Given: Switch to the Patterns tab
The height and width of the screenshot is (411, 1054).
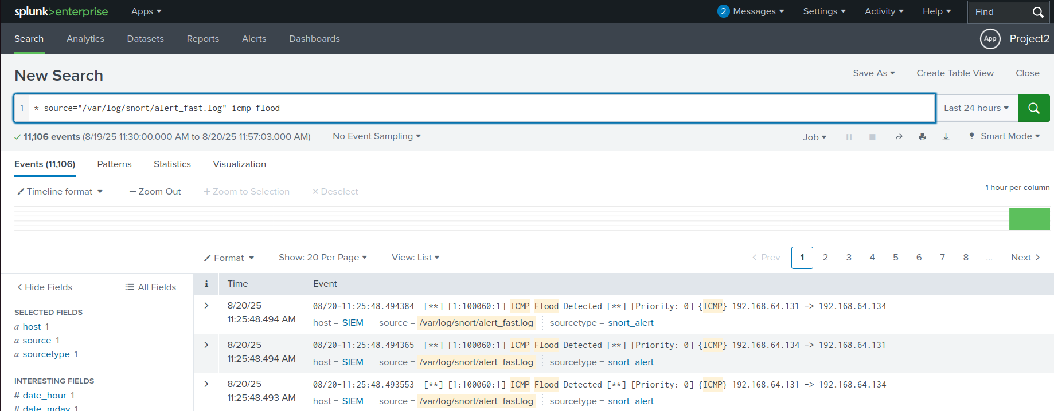Looking at the screenshot, I should [114, 164].
